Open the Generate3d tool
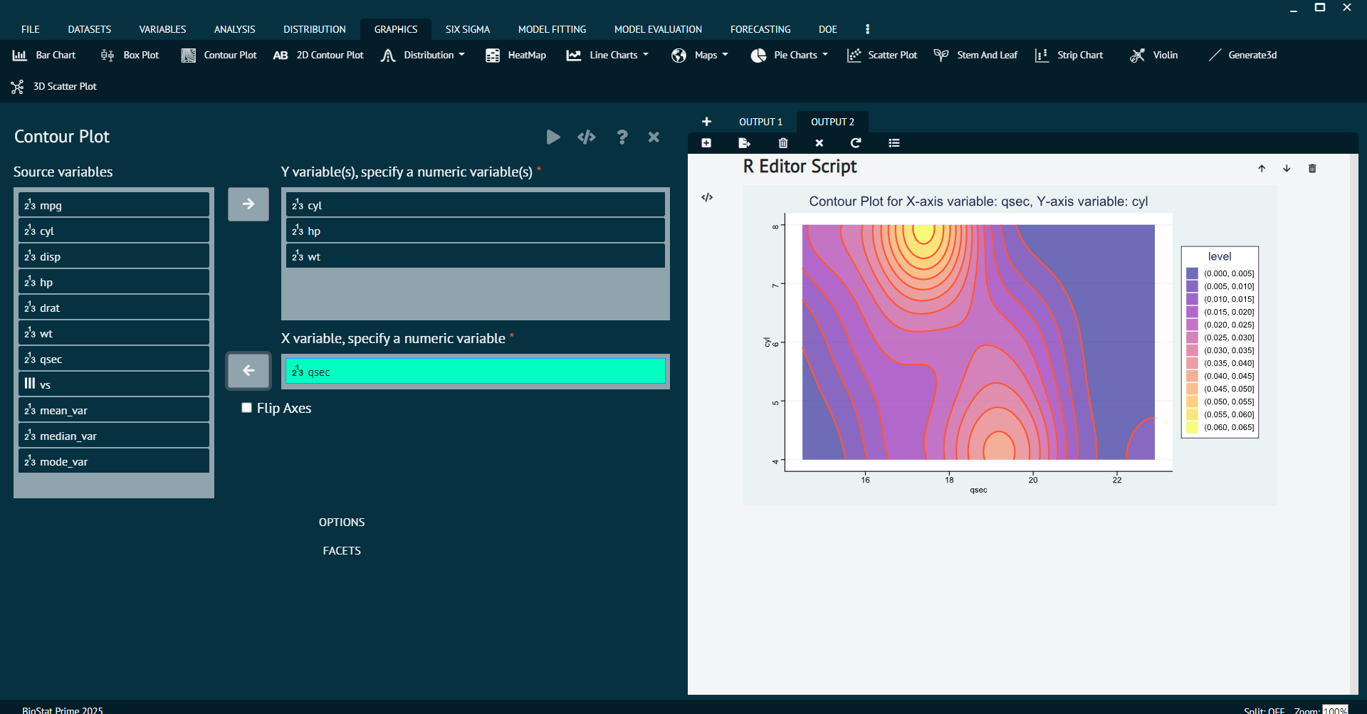1367x714 pixels. [x=1242, y=55]
